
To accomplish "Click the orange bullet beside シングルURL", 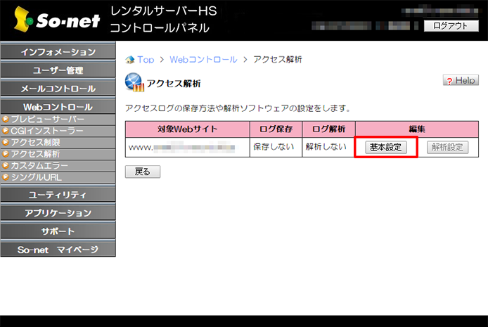I will pyautogui.click(x=6, y=177).
